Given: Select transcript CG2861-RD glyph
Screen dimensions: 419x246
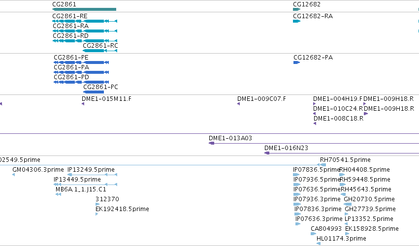Looking at the screenshot, I should click(85, 41).
